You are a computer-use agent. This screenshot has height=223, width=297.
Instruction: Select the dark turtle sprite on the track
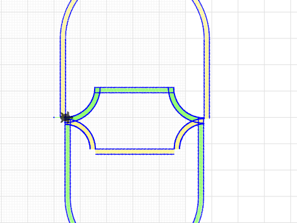click(66, 118)
